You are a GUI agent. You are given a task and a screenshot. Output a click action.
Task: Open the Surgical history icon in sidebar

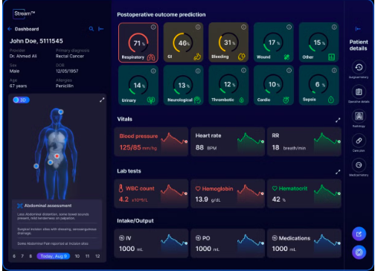(359, 68)
